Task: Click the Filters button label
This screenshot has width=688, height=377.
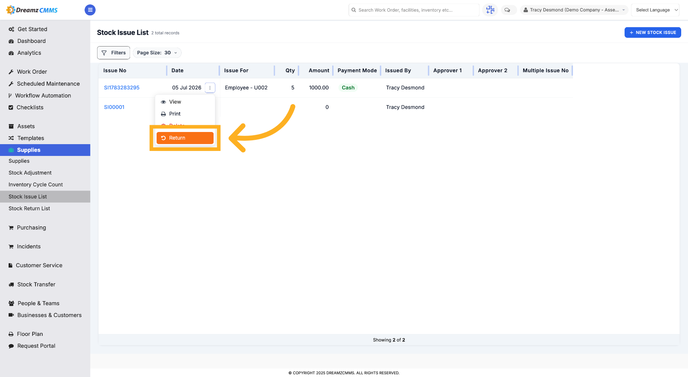Action: coord(118,53)
